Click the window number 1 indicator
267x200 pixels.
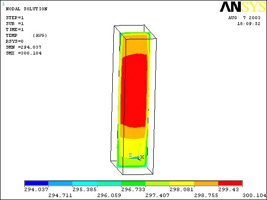(x=4, y=4)
